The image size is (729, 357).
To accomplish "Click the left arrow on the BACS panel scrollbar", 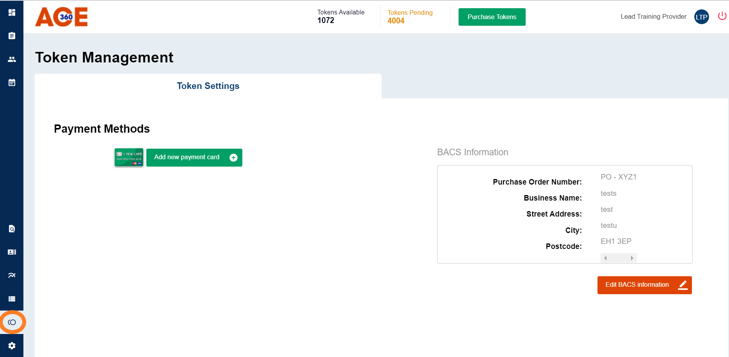I will [605, 258].
